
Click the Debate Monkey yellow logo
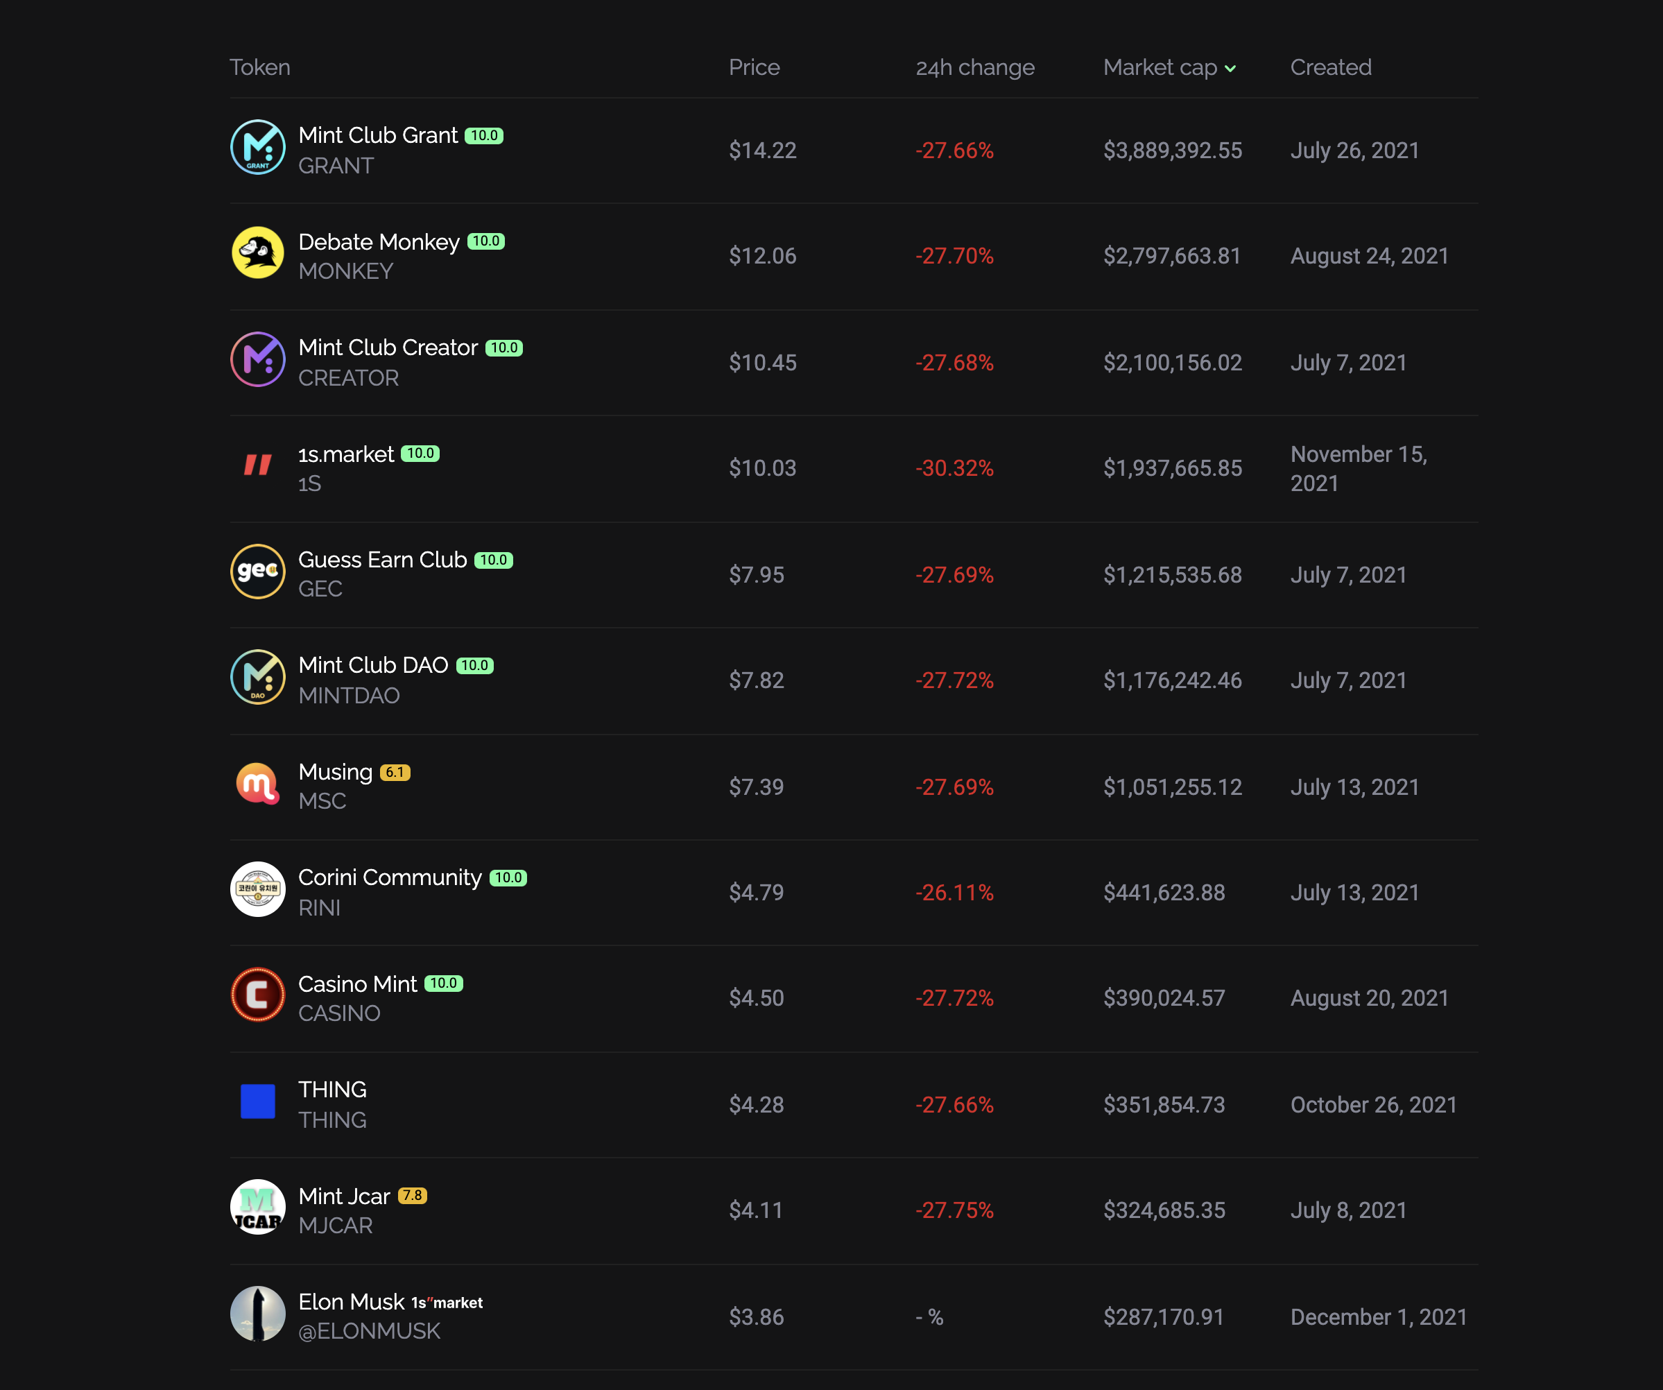point(257,253)
